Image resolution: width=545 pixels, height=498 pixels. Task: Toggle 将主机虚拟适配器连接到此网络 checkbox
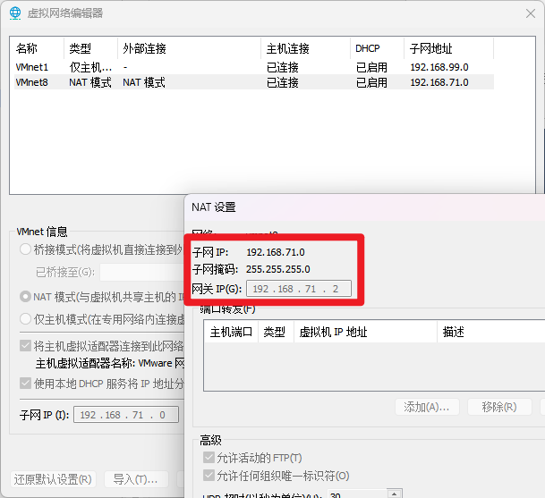point(26,346)
